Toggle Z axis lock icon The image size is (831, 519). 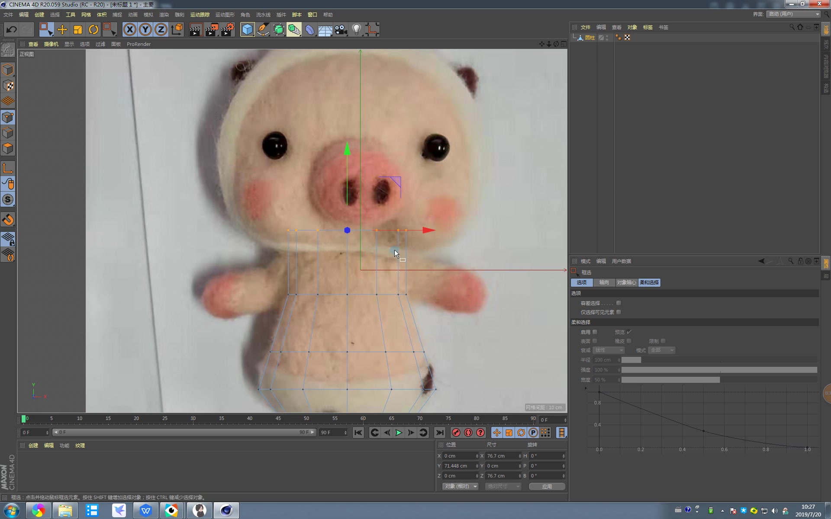(161, 29)
